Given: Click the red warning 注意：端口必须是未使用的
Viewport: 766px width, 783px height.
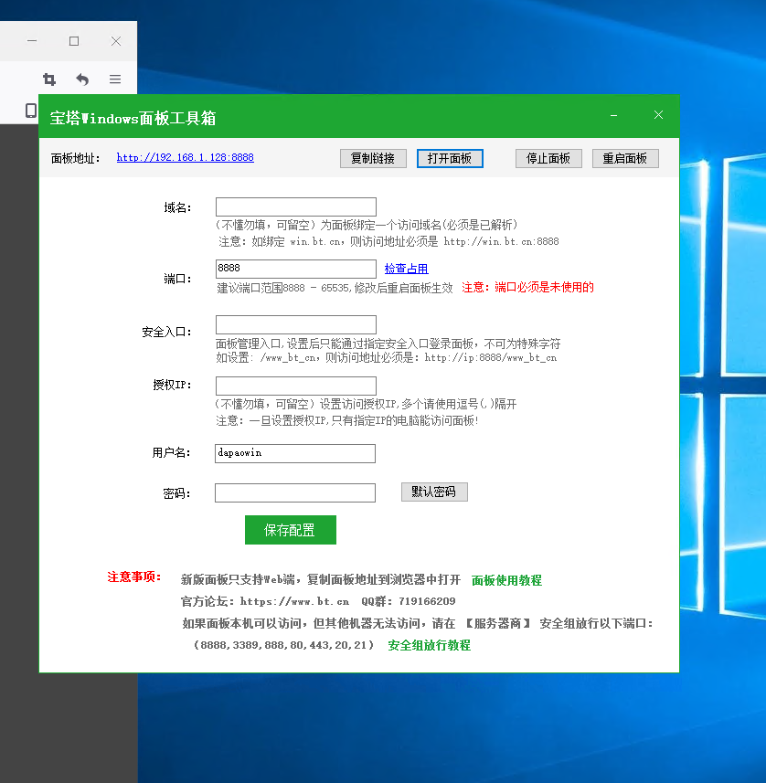Looking at the screenshot, I should coord(527,287).
